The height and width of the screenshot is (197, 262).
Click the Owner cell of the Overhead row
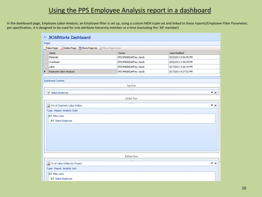click(x=143, y=62)
